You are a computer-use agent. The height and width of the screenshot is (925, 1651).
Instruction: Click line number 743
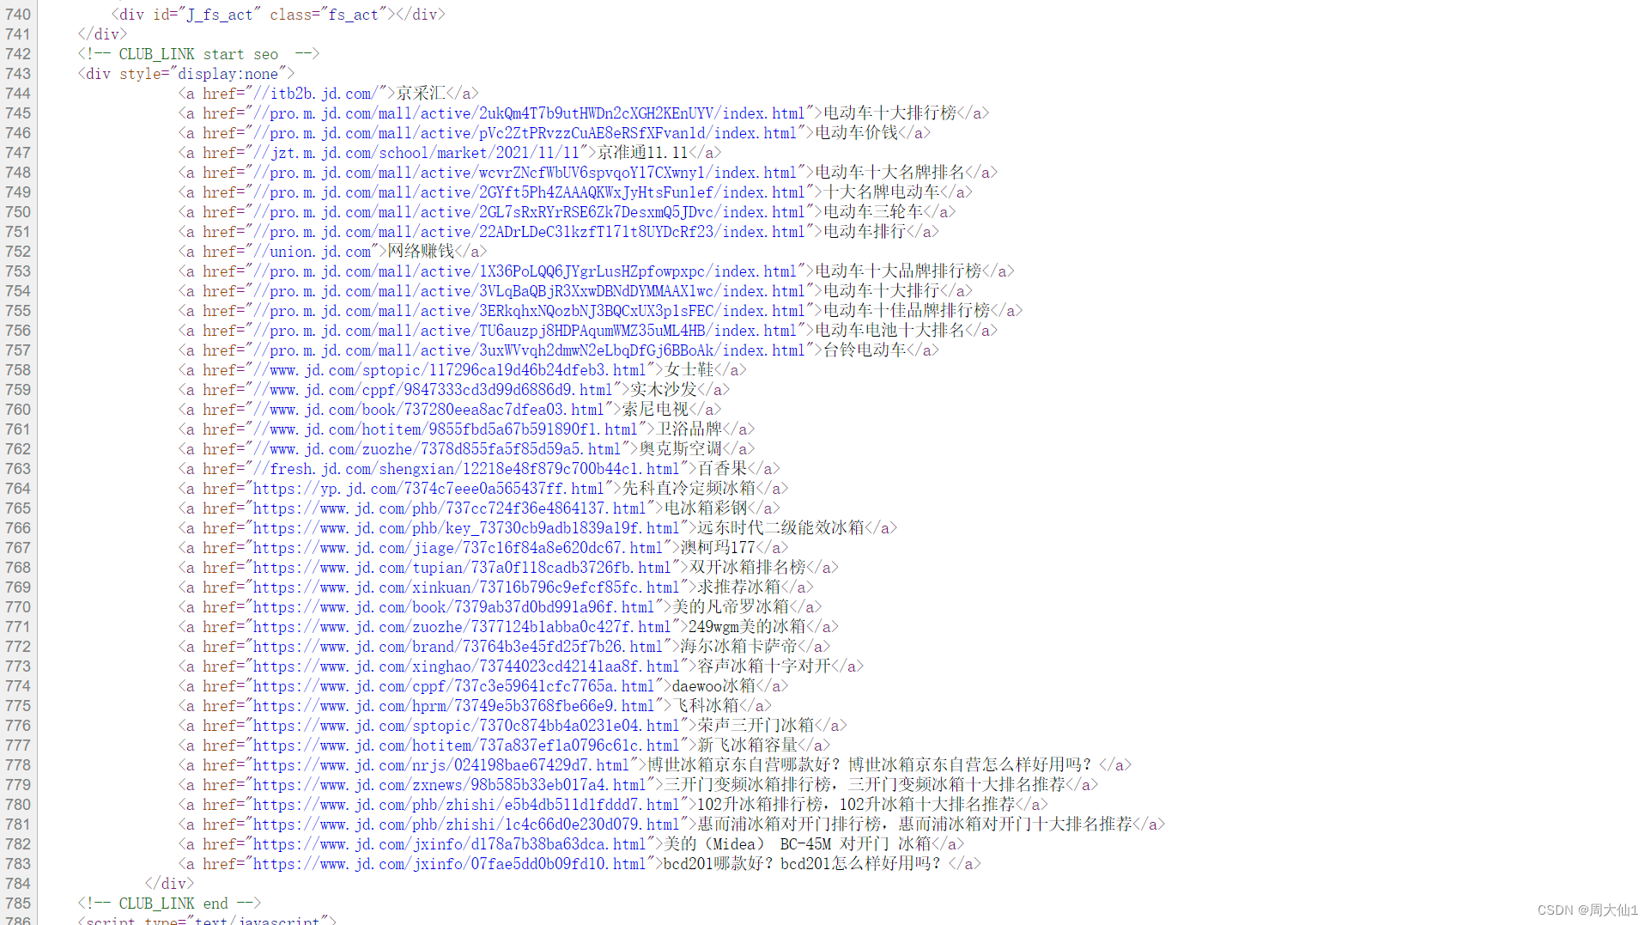click(18, 74)
